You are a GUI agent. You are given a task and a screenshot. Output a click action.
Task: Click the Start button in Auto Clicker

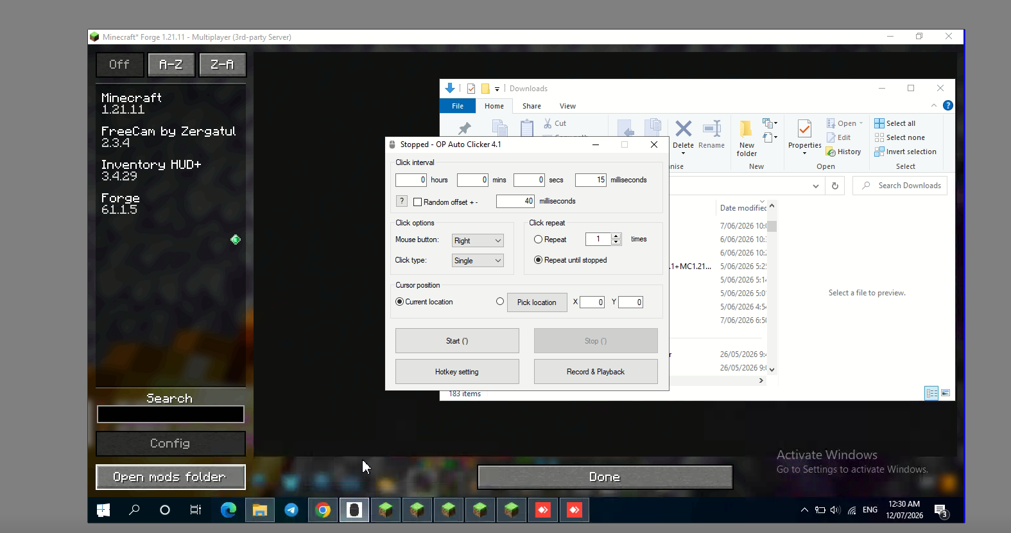tap(457, 341)
